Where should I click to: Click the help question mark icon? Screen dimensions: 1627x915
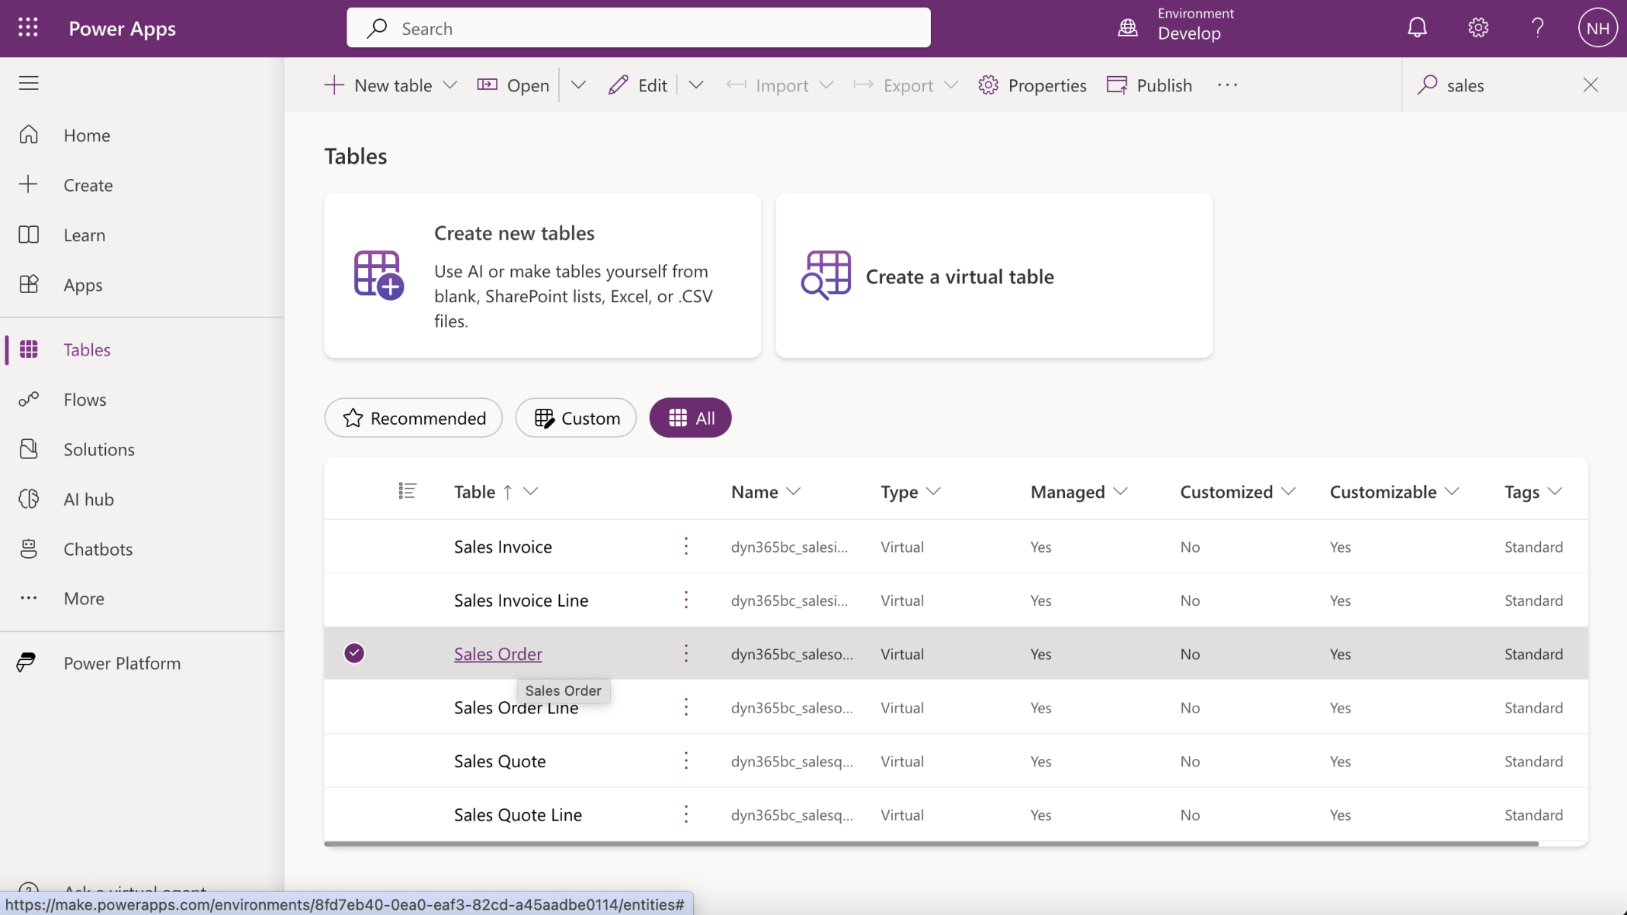[1538, 28]
